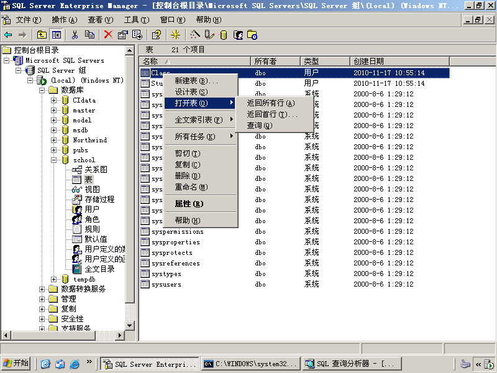The height and width of the screenshot is (373, 497).
Task: Select the sysusers table row
Action: pyautogui.click(x=294, y=285)
